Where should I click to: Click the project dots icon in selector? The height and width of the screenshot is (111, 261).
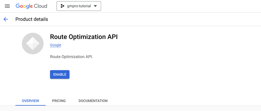pyautogui.click(x=62, y=6)
